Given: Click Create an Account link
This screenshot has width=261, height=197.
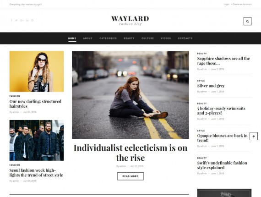Looking at the screenshot, I should point(242,4).
